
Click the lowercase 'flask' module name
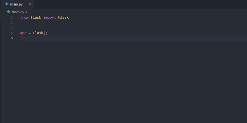36,17
